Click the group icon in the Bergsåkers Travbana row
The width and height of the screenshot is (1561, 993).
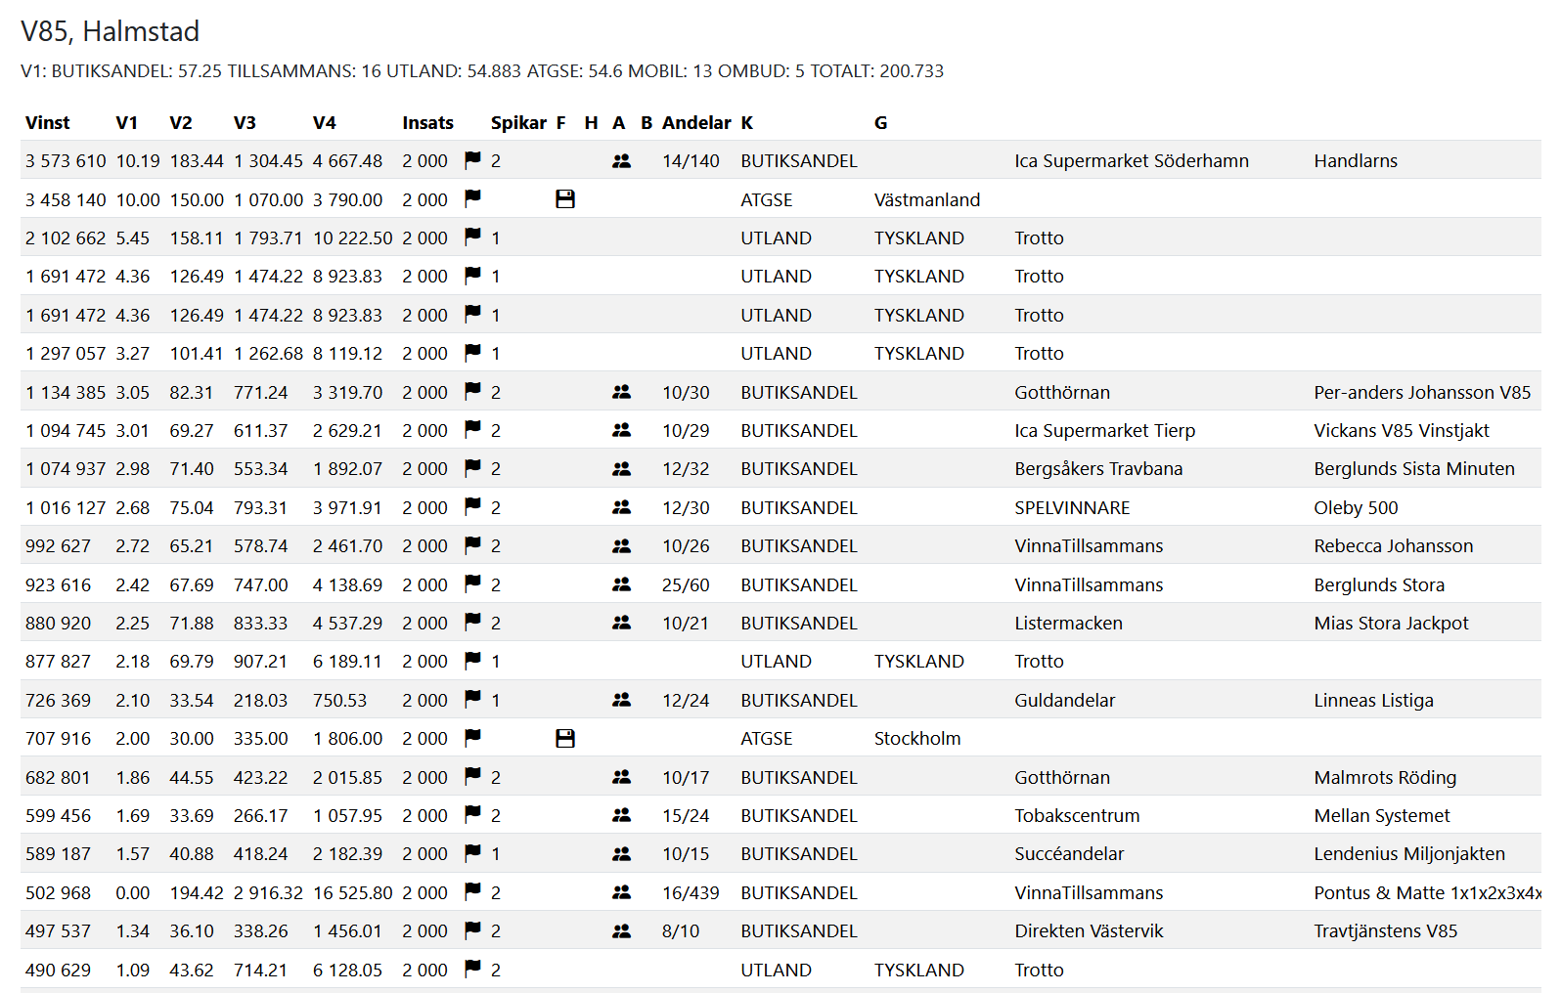point(621,468)
